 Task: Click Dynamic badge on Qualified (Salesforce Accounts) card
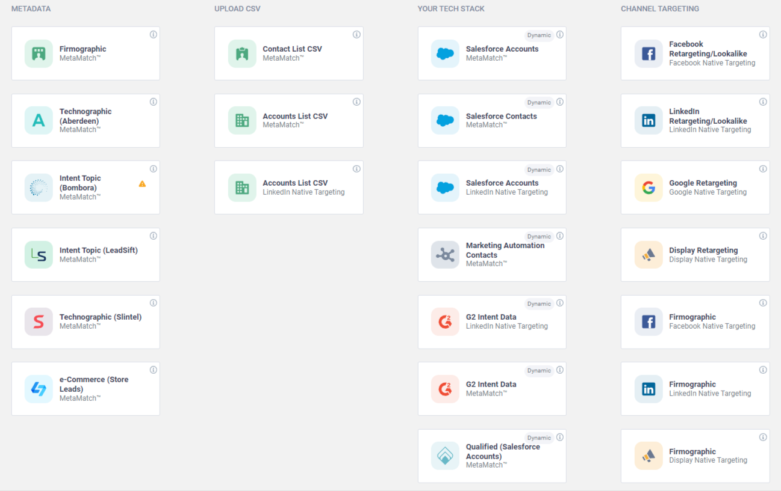coord(539,438)
